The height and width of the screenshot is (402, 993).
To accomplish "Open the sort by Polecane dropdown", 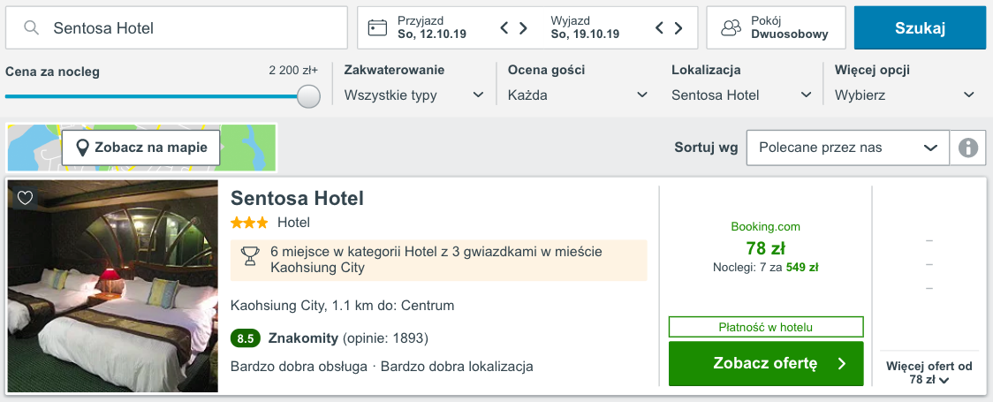I will 847,148.
